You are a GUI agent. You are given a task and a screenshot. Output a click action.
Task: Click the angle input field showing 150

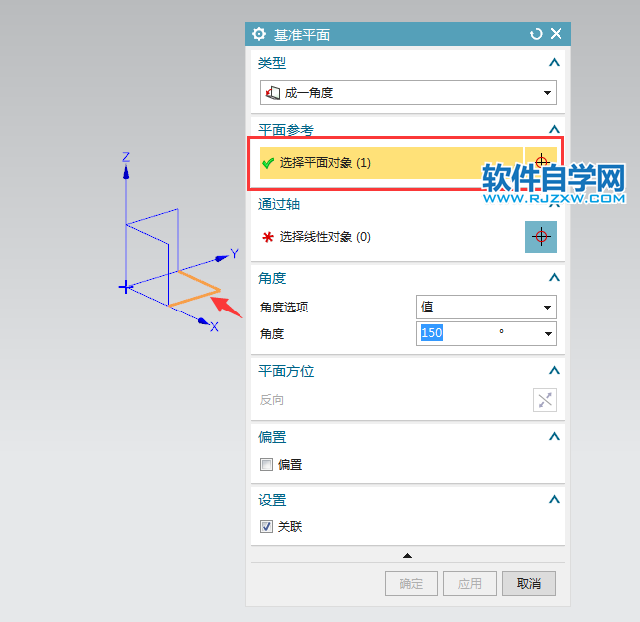click(457, 334)
